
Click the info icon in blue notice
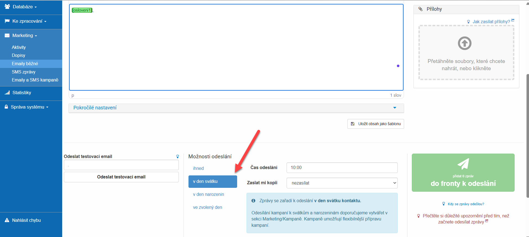pos(253,201)
